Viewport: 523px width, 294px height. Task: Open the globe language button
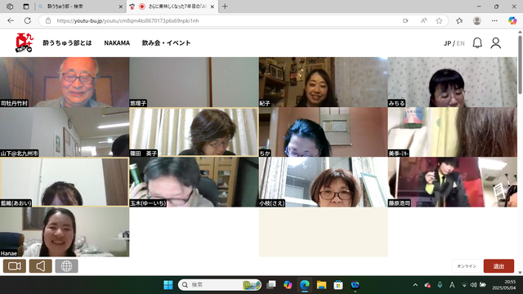[66, 266]
